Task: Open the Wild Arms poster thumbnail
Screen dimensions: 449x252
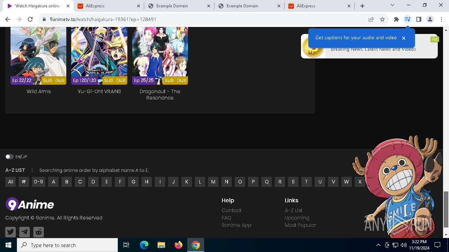Action: click(x=39, y=56)
